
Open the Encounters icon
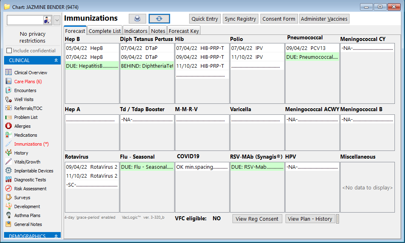(9, 90)
